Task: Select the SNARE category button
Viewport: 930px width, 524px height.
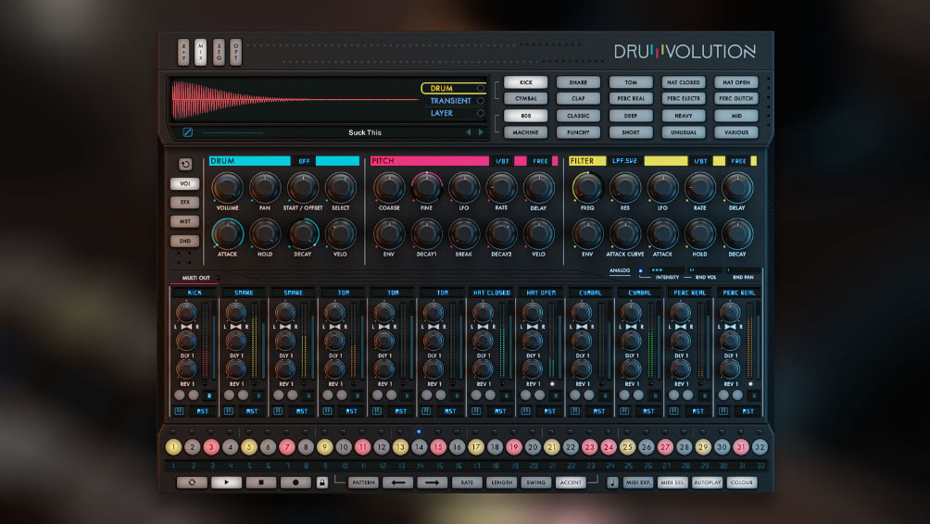Action: point(578,82)
